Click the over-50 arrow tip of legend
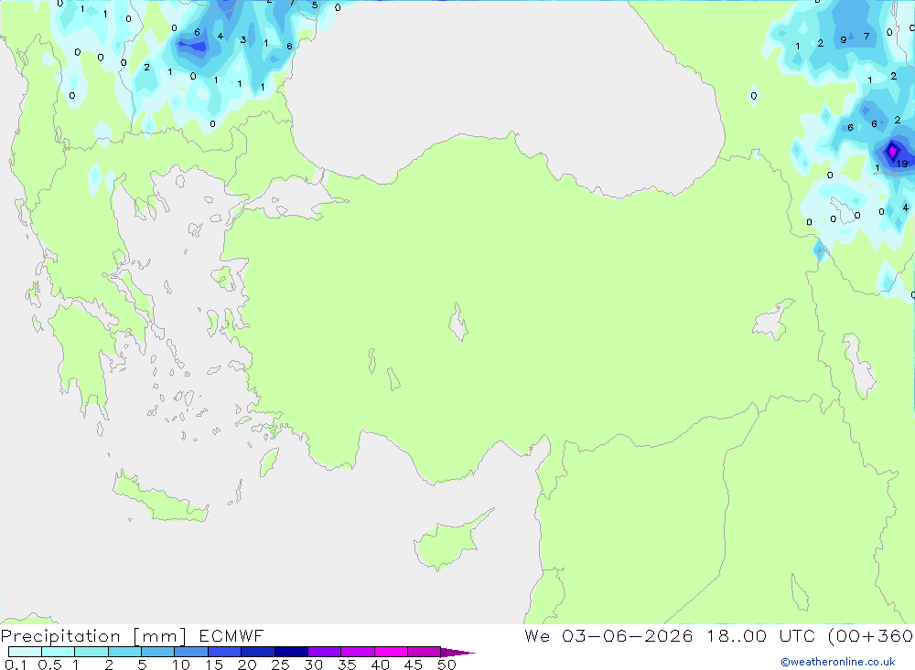The width and height of the screenshot is (915, 670). [x=457, y=653]
